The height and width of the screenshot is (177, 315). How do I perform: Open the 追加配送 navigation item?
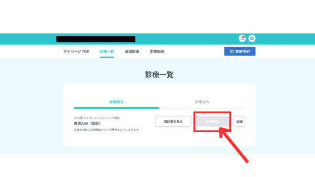point(132,52)
